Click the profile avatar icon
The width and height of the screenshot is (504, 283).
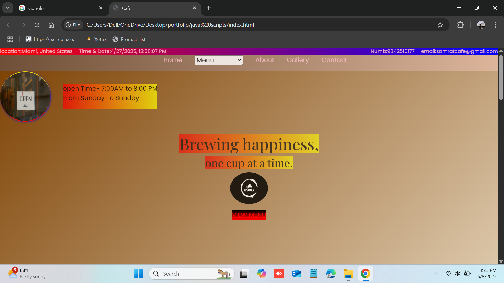pos(481,25)
